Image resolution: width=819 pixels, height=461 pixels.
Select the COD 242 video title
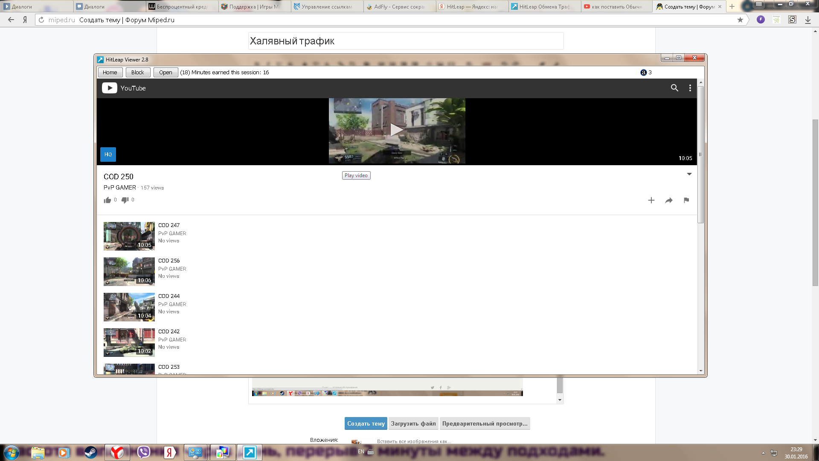tap(169, 332)
